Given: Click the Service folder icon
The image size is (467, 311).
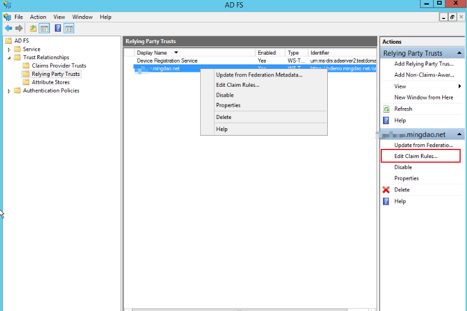Looking at the screenshot, I should click(17, 49).
